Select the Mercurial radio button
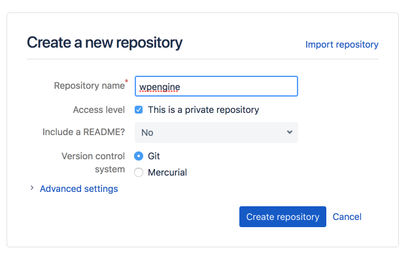The width and height of the screenshot is (410, 265). [139, 173]
